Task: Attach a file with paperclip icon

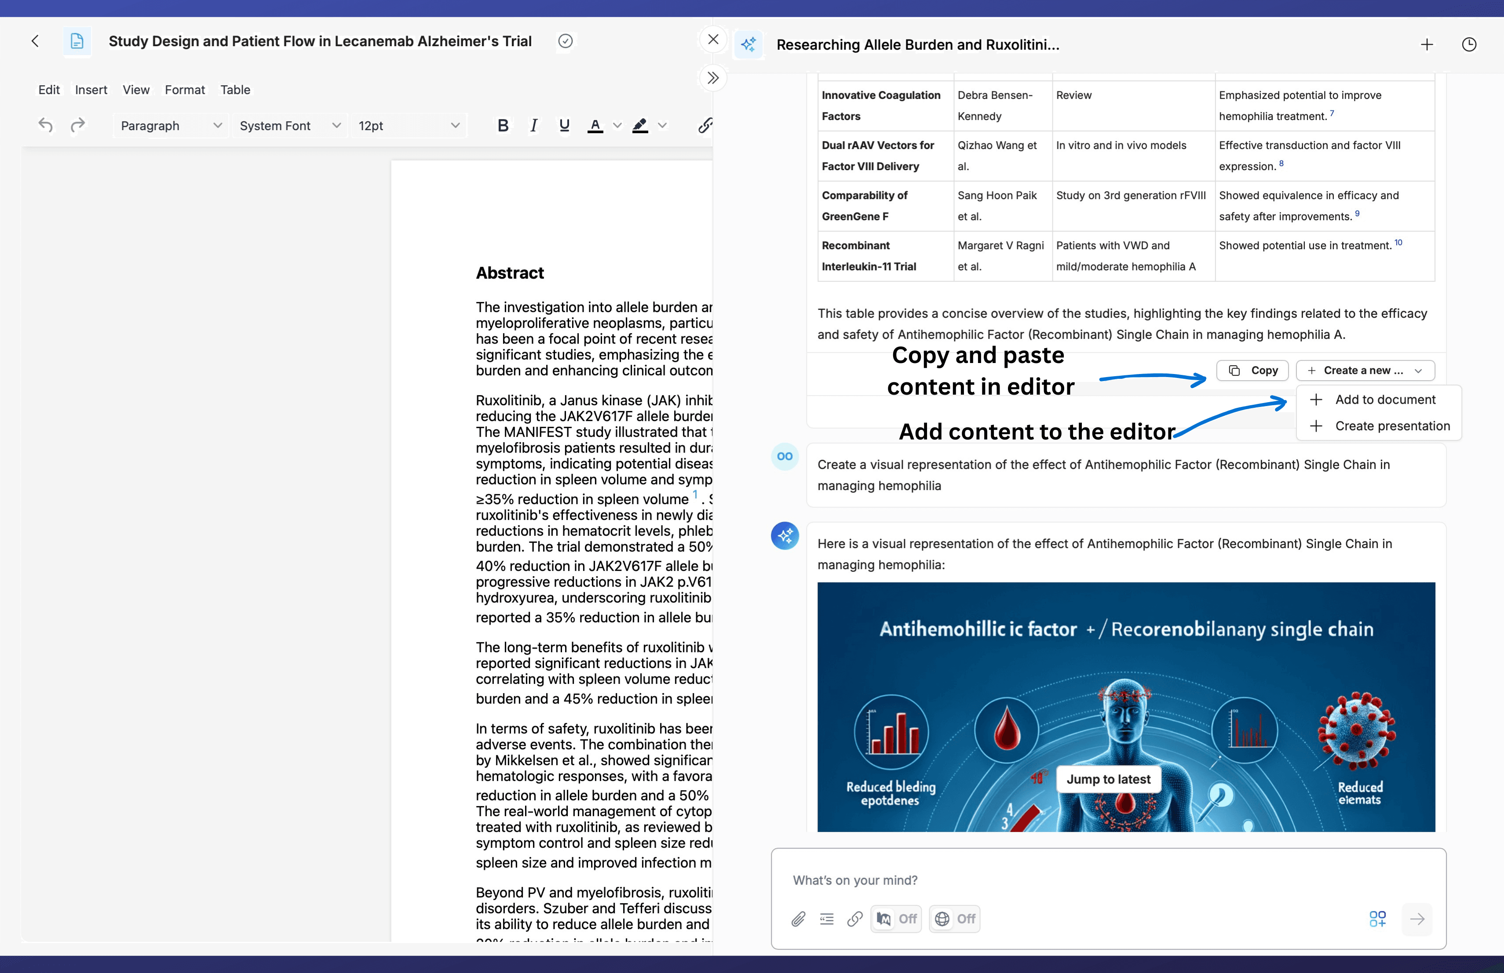Action: click(798, 919)
